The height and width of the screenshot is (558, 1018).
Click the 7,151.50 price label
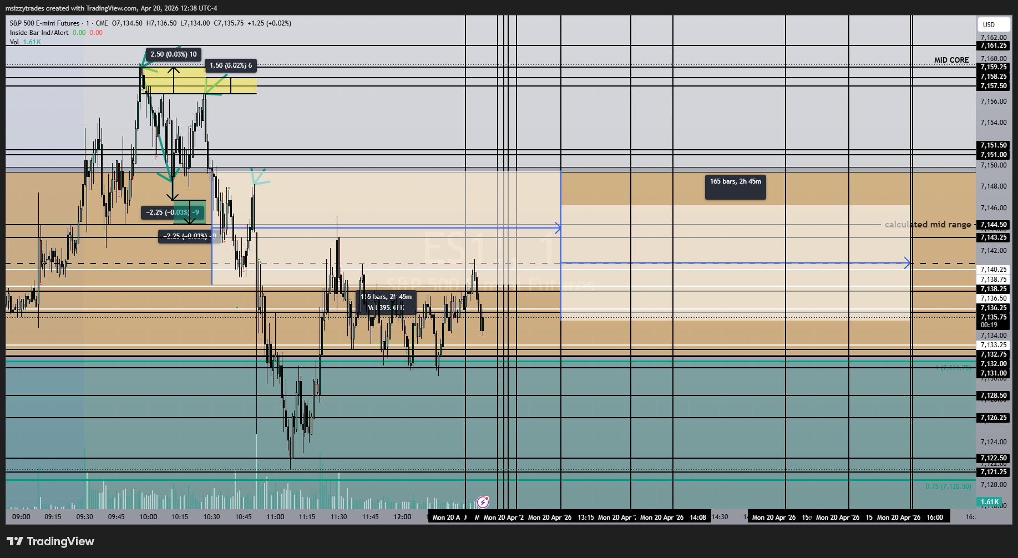click(994, 145)
